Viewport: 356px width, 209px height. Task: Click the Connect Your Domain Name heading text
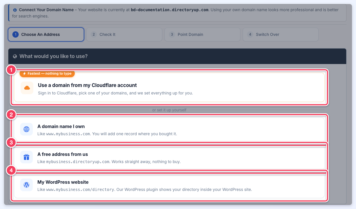[46, 10]
